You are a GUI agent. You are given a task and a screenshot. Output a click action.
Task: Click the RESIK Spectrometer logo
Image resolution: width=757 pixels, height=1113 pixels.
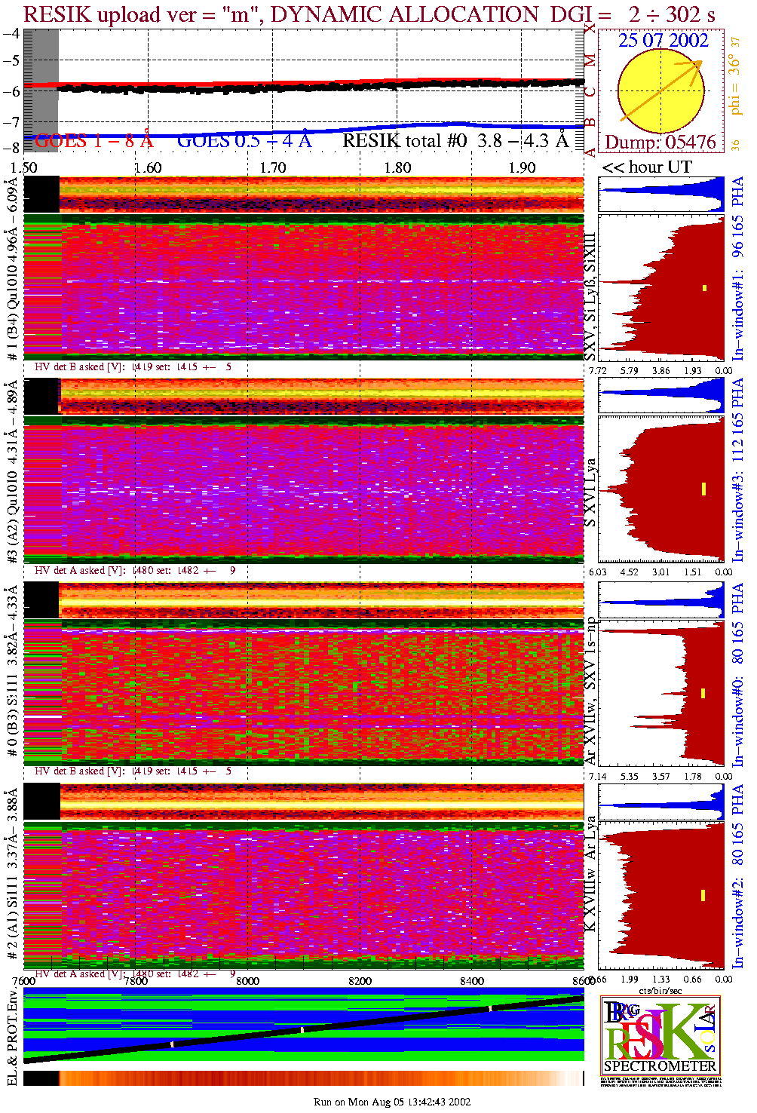(660, 1035)
